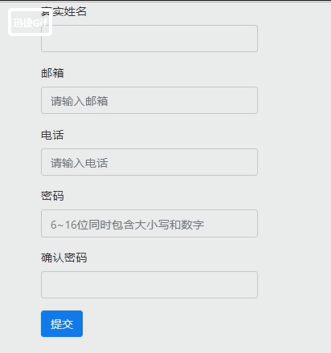Click the 提交 text on blue button
The image size is (331, 353).
click(x=62, y=324)
